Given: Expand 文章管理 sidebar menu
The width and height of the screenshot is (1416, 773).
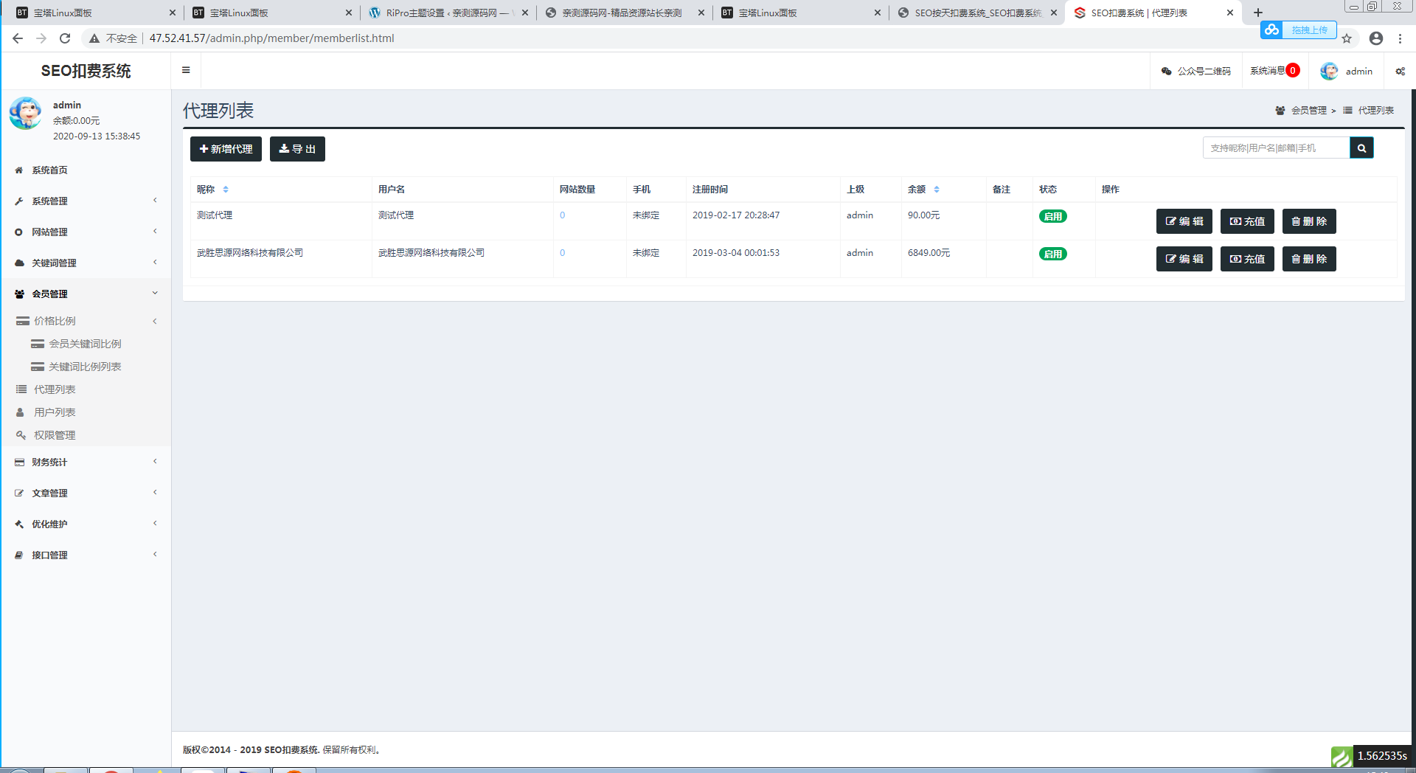Looking at the screenshot, I should point(86,493).
